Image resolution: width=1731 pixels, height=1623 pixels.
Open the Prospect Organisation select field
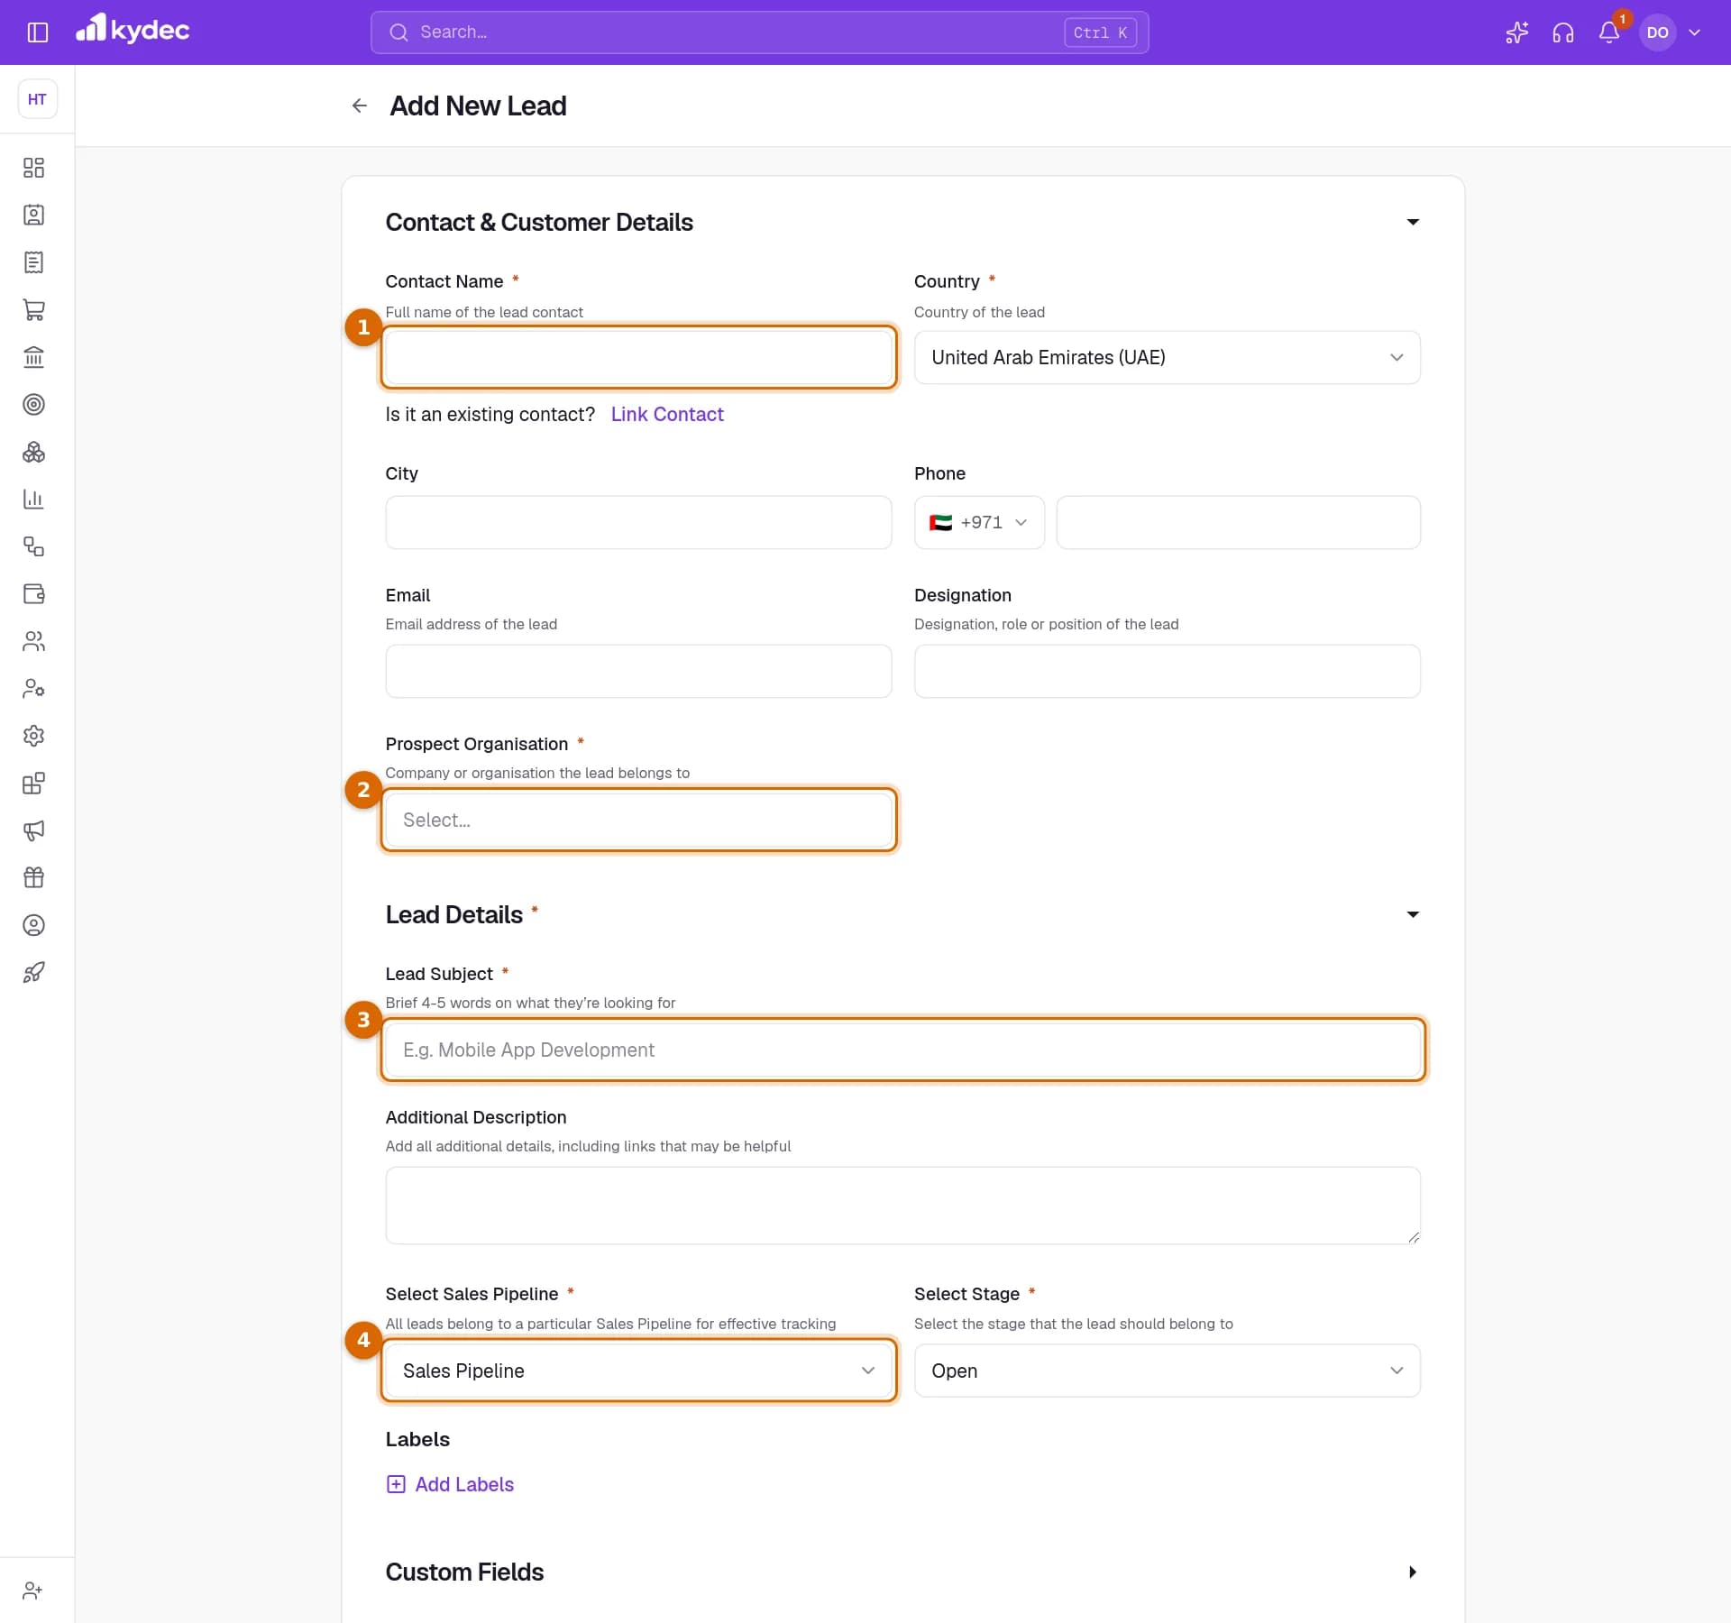point(638,820)
